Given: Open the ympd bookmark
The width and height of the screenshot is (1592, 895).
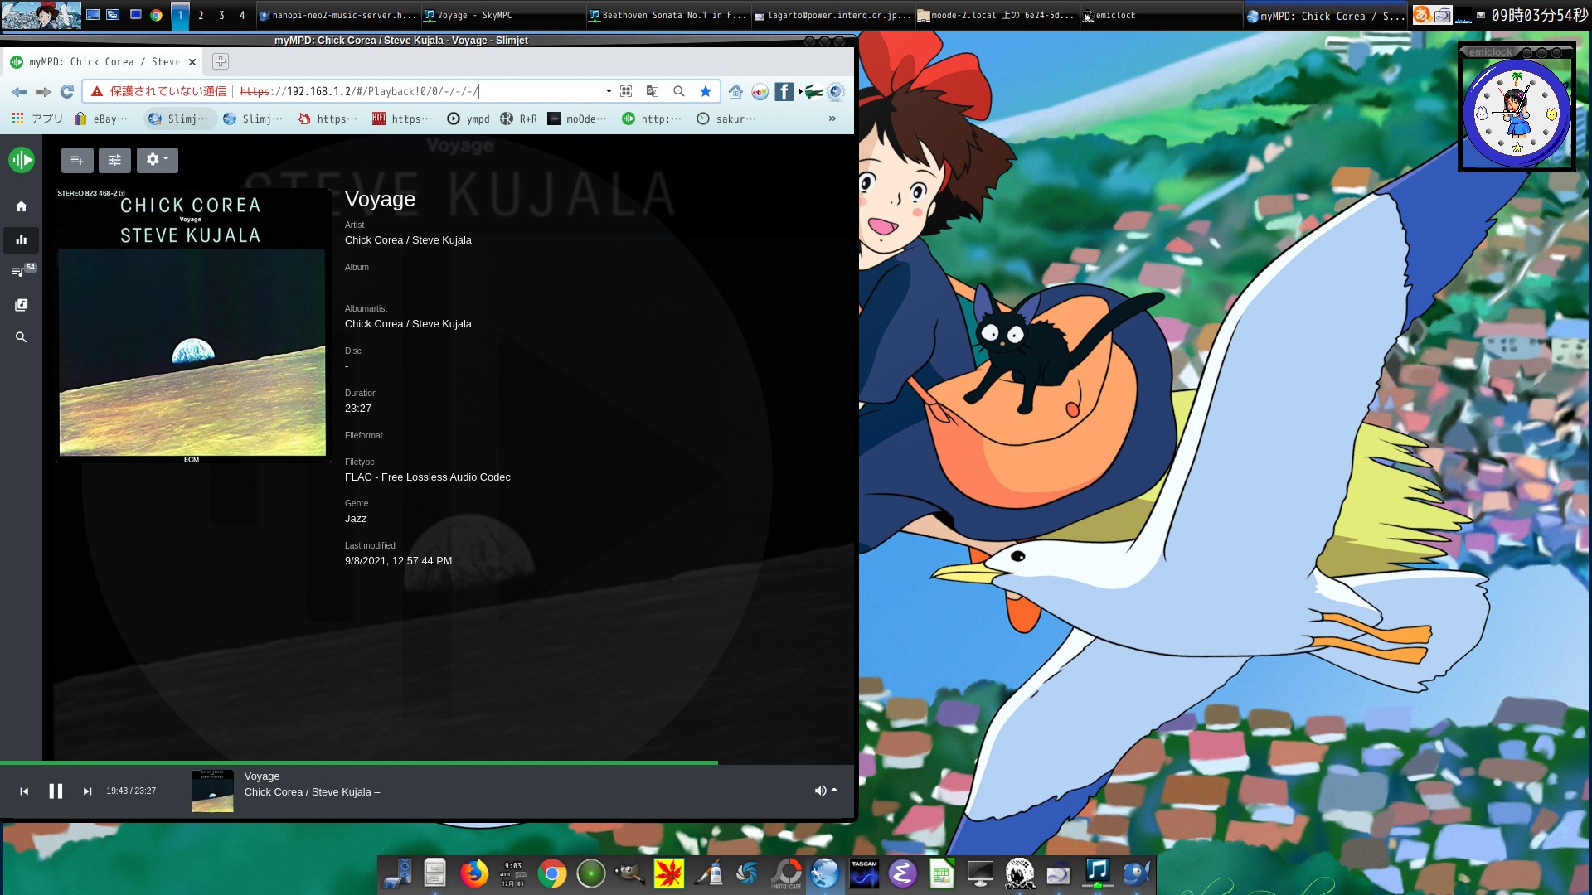Looking at the screenshot, I should point(468,119).
